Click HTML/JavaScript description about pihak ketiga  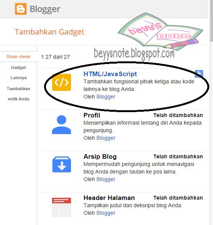[x=139, y=85]
